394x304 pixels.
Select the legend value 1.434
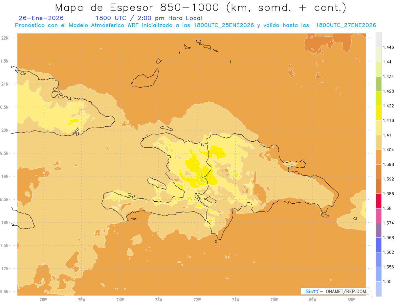tap(389, 76)
